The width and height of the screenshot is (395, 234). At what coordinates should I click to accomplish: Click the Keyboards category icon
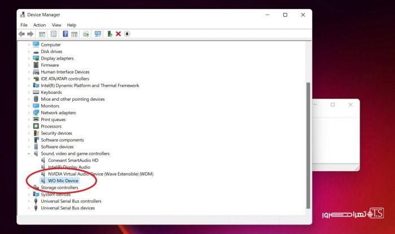point(36,92)
